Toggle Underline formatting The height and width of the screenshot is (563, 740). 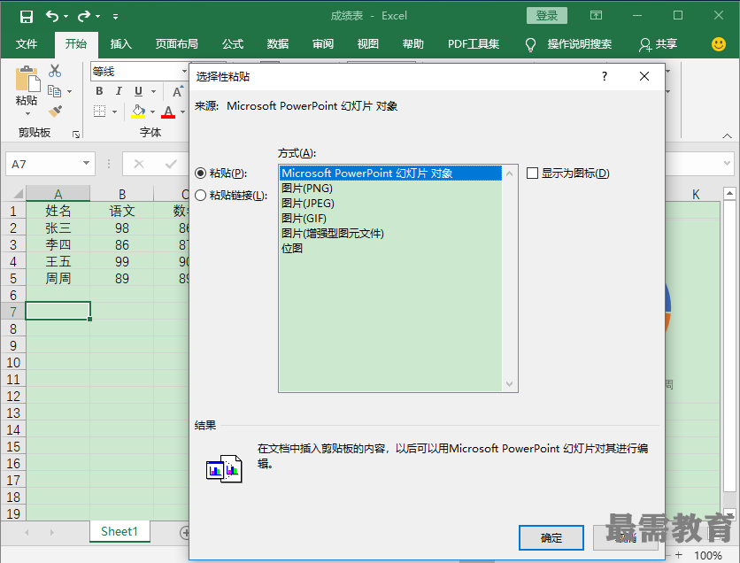pyautogui.click(x=138, y=91)
